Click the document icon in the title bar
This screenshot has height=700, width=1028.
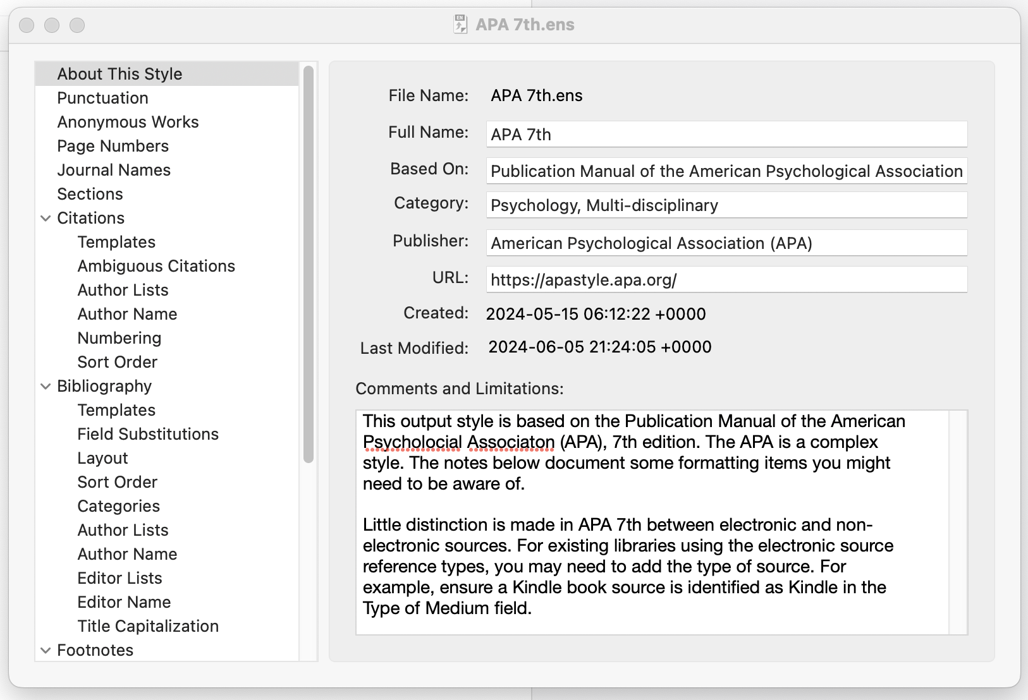pos(459,24)
